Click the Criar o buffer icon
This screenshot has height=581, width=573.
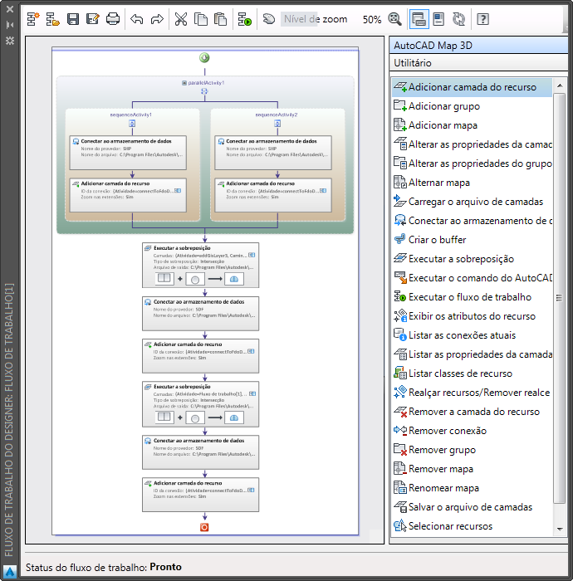point(400,239)
